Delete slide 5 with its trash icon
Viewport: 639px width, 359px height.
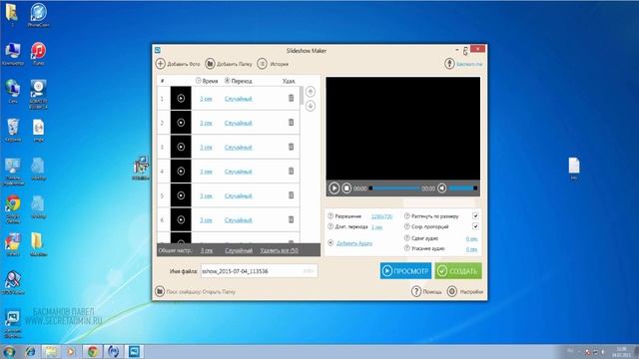tap(291, 195)
